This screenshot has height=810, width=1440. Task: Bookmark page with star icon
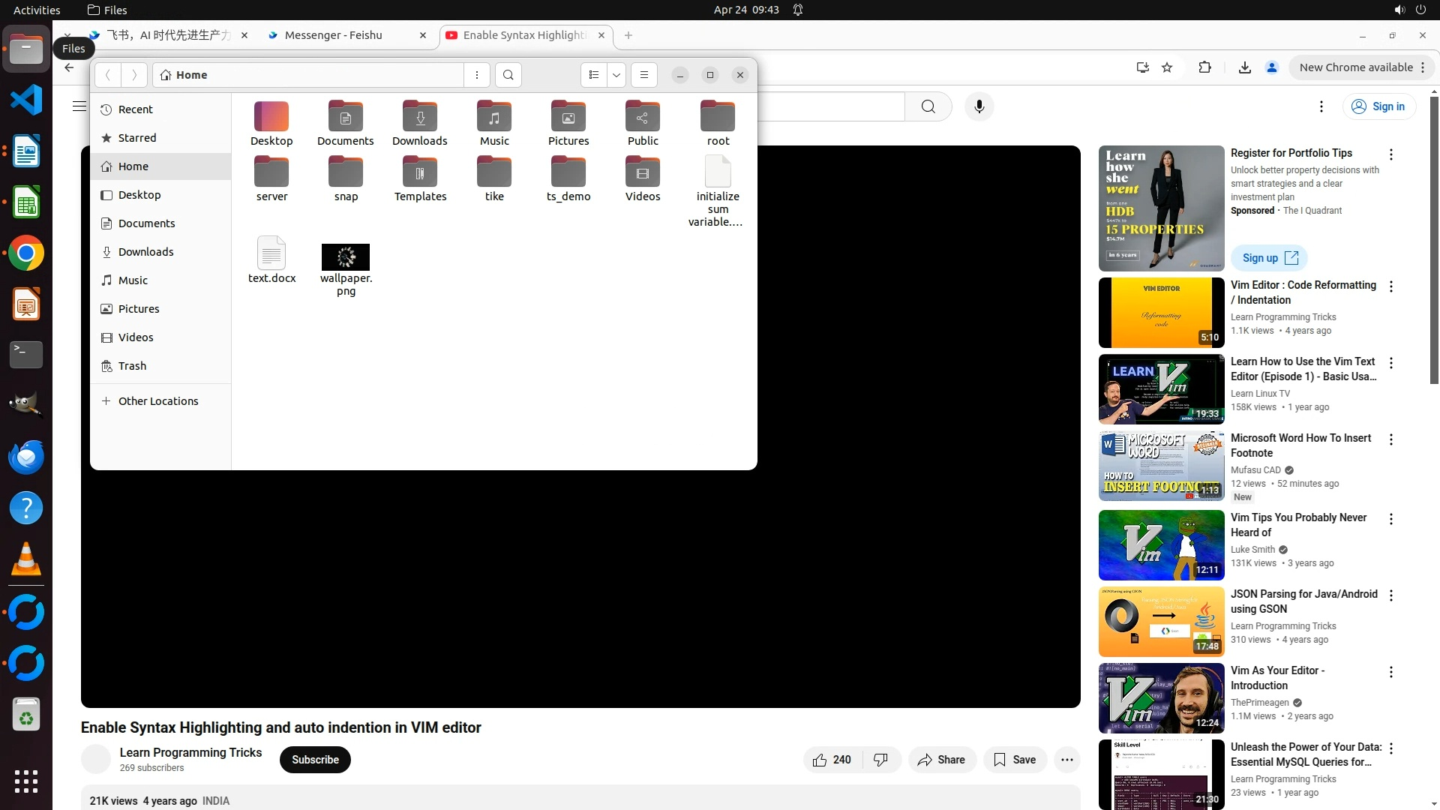pos(1167,67)
